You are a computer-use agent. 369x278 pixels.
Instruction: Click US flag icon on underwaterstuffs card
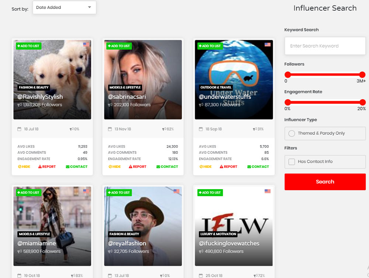(x=268, y=45)
